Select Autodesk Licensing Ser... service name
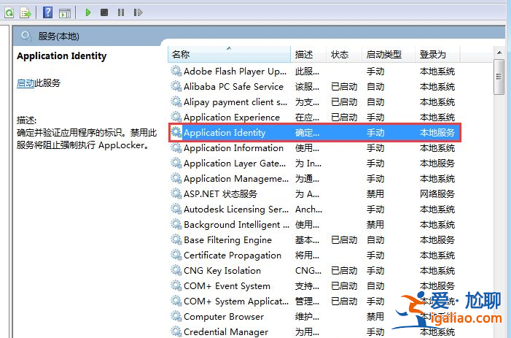This screenshot has width=511, height=338. click(236, 209)
